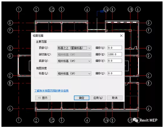Click the 偏移(O) offset field
Viewport: 164px width, 128px height.
[115, 48]
